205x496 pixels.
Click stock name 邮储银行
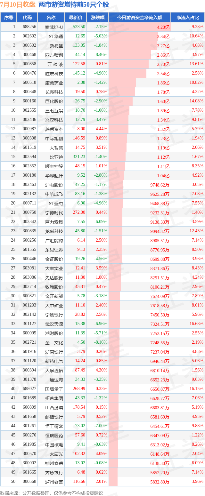54,417
